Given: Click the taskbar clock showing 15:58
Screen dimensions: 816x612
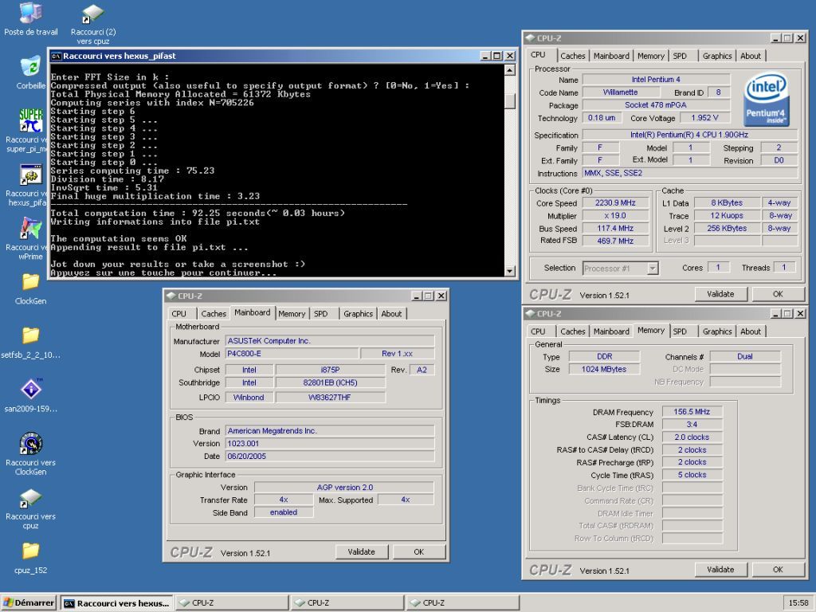Looking at the screenshot, I should pos(798,602).
